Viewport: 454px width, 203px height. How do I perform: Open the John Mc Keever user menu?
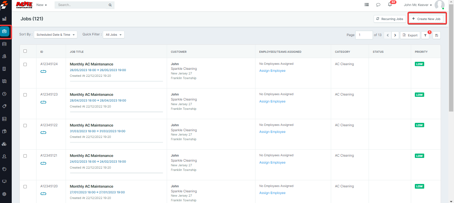(x=418, y=5)
